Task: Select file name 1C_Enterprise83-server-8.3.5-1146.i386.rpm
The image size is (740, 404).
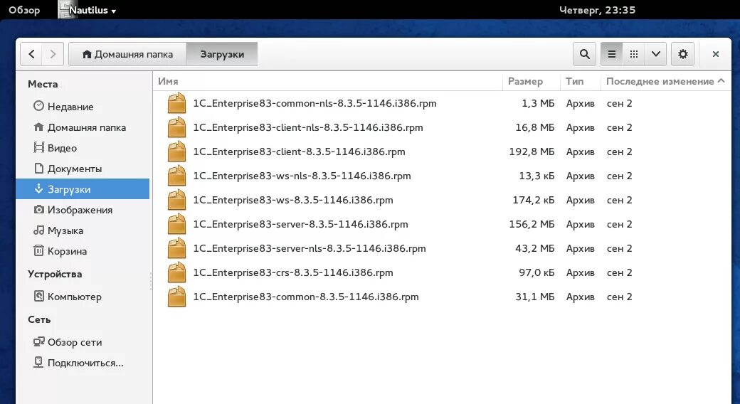Action: (x=300, y=224)
